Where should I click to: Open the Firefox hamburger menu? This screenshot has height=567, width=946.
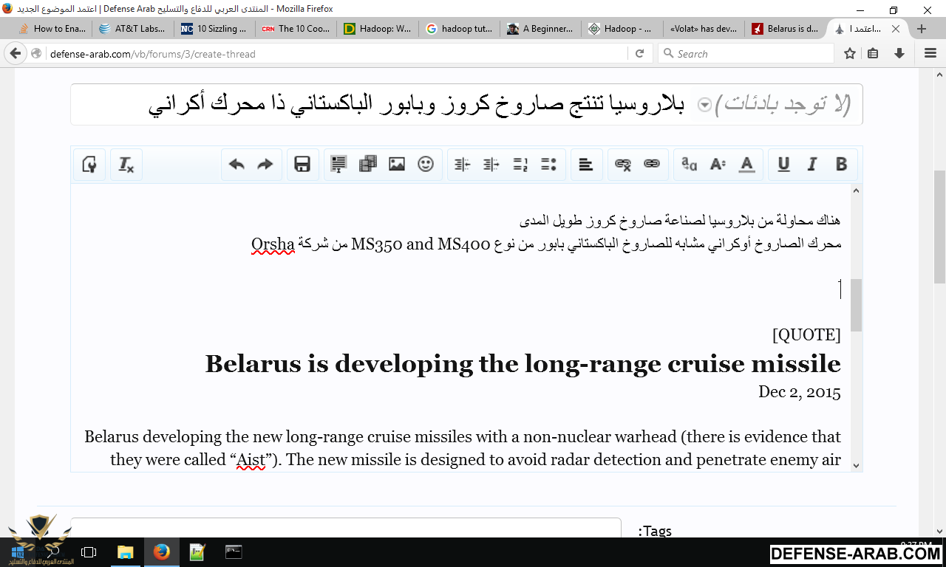point(930,53)
